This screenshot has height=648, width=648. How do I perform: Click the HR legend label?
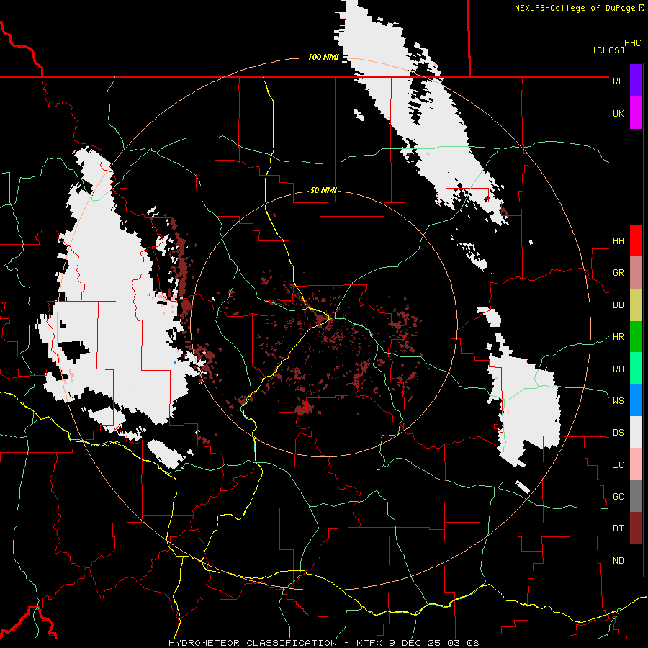click(618, 337)
